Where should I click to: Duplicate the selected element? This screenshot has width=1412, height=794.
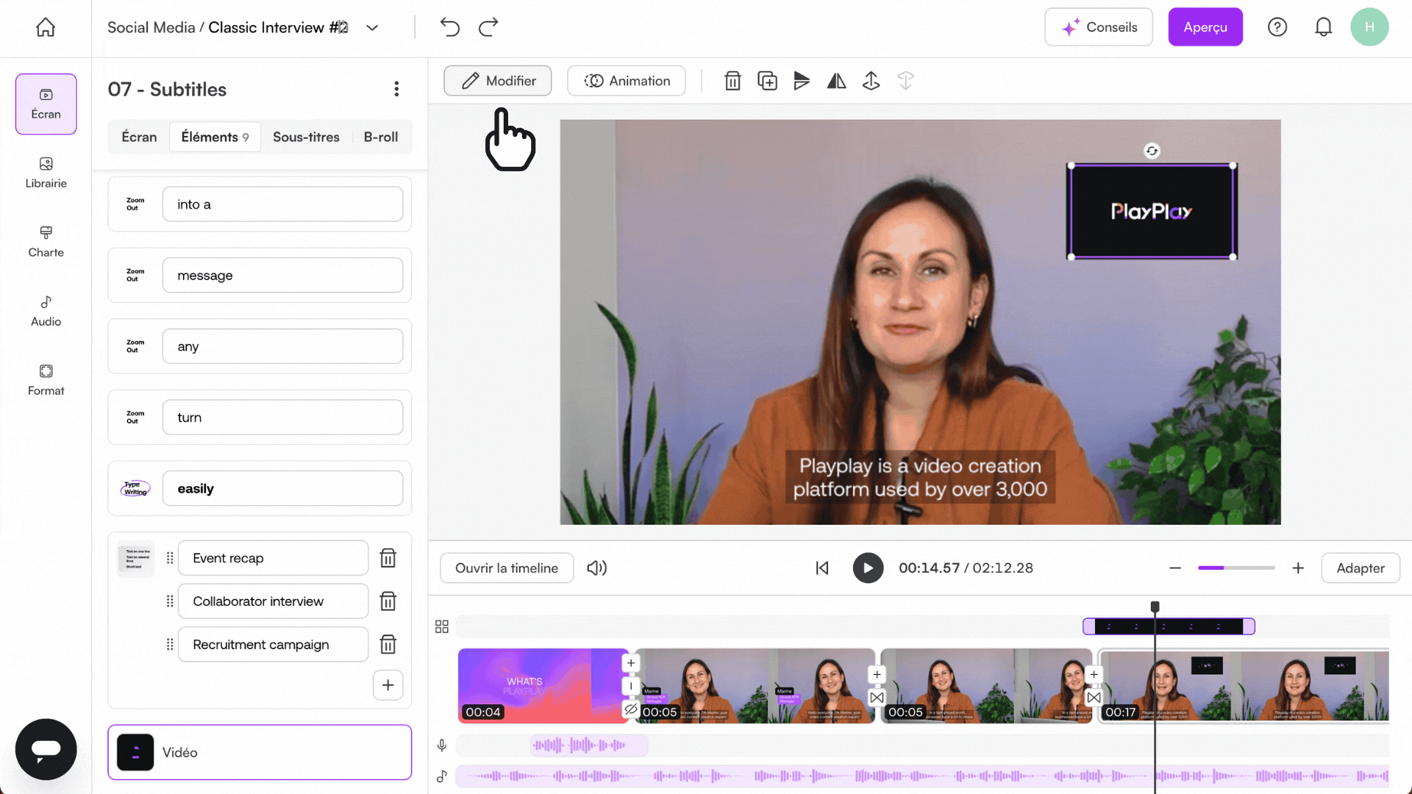click(768, 81)
